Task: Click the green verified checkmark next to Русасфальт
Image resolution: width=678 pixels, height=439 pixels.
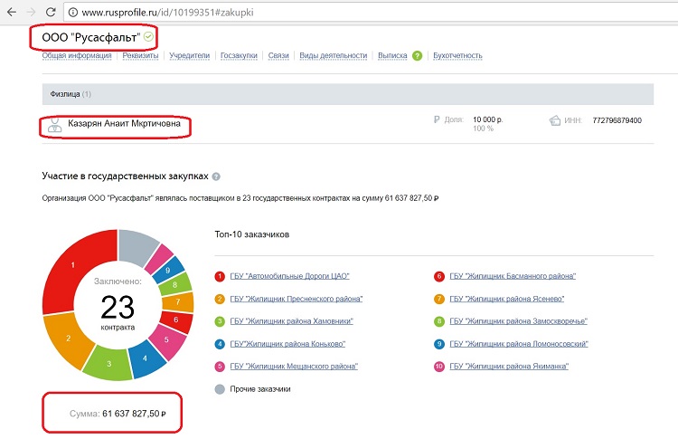Action: point(148,37)
